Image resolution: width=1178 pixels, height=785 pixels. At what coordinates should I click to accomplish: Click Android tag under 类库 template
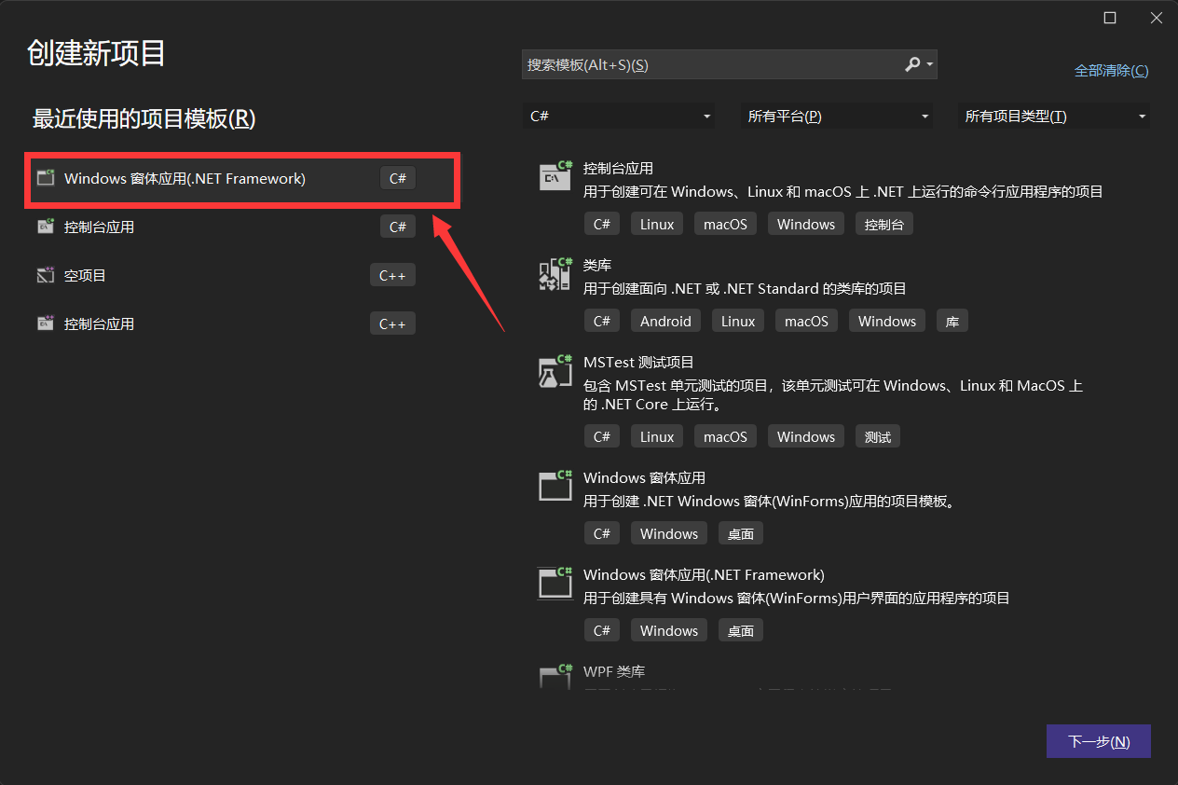(665, 321)
